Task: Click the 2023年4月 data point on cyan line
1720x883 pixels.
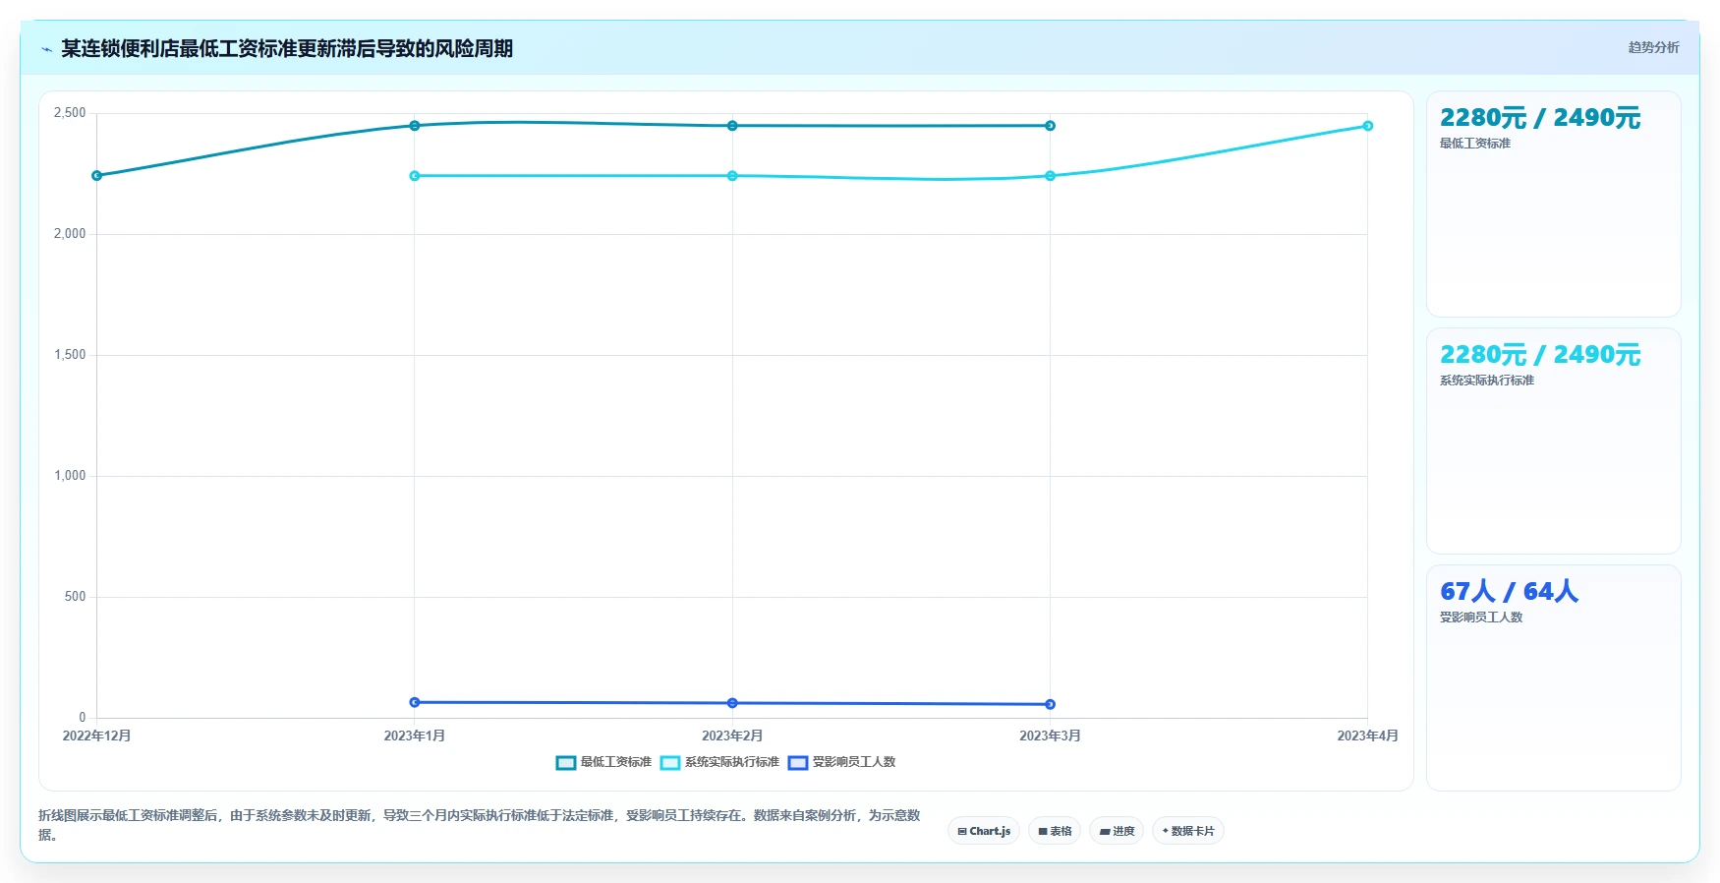Action: (x=1367, y=126)
